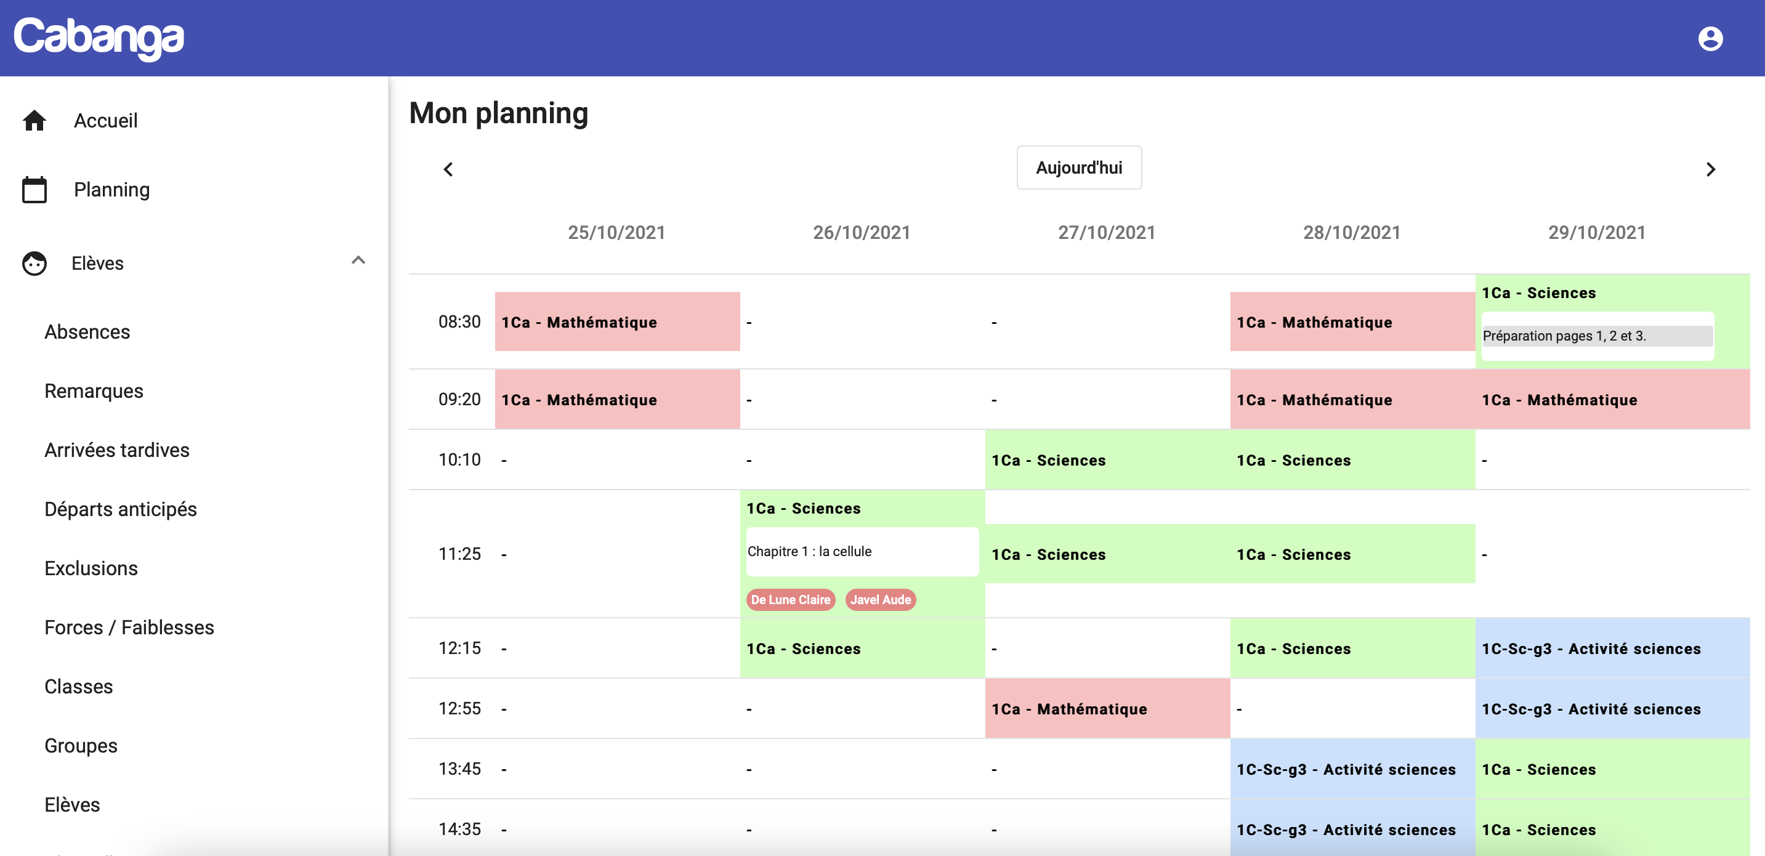Click the home icon beside Accueil
This screenshot has width=1765, height=856.
click(34, 121)
